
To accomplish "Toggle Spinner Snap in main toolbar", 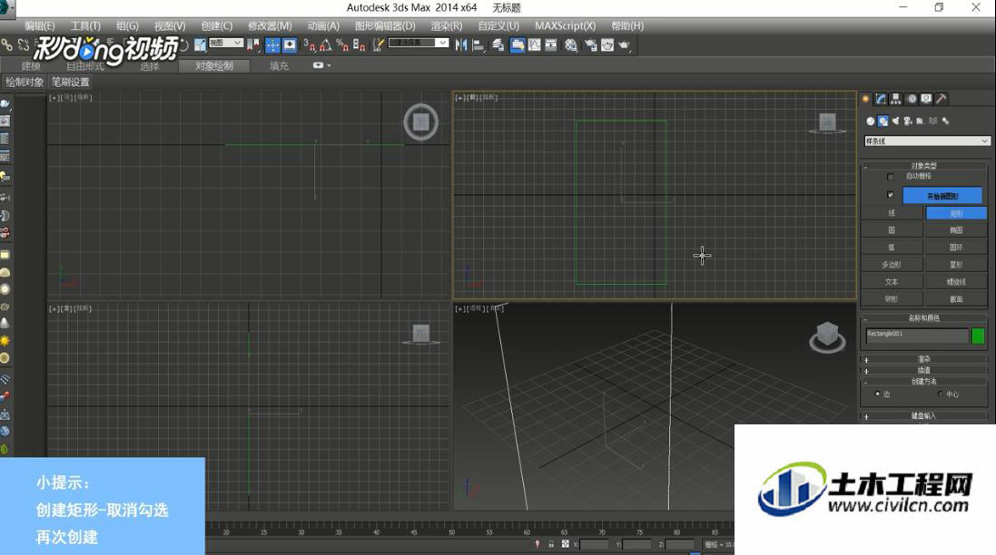I will pyautogui.click(x=359, y=44).
